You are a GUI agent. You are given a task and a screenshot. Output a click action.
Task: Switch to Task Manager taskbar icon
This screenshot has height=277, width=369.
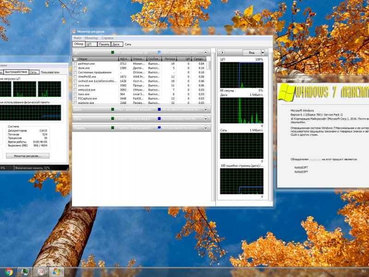(25, 272)
